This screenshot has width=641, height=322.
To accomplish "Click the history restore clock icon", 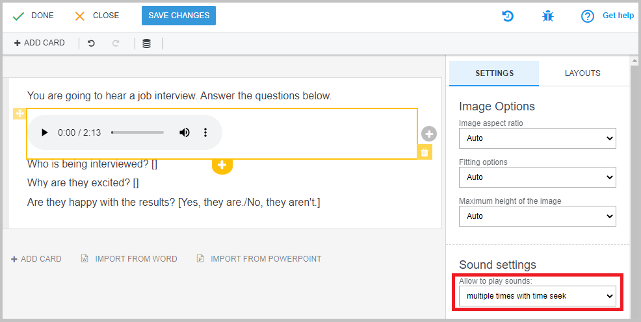I will click(x=508, y=16).
